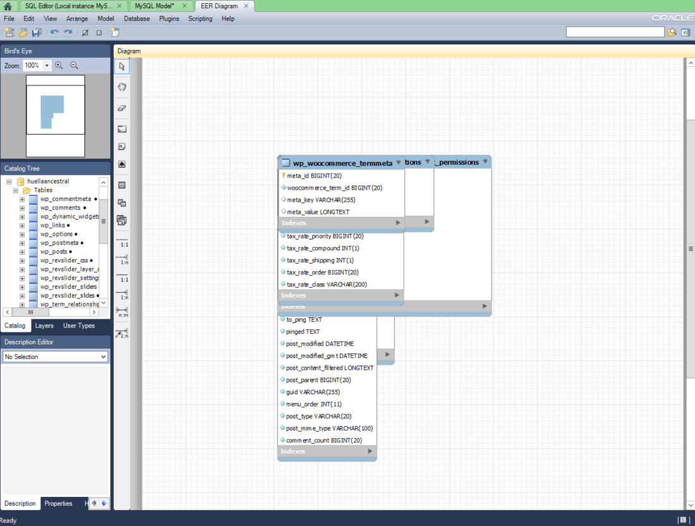The width and height of the screenshot is (695, 526).
Task: Switch to the User Types tab
Action: point(79,326)
